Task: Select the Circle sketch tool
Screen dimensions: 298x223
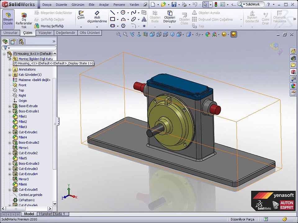Action: pyautogui.click(x=123, y=13)
